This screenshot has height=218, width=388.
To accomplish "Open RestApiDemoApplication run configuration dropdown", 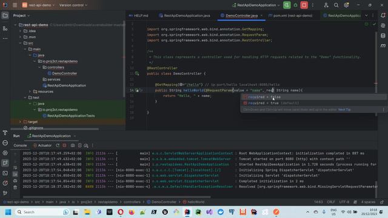I will tap(256, 5).
